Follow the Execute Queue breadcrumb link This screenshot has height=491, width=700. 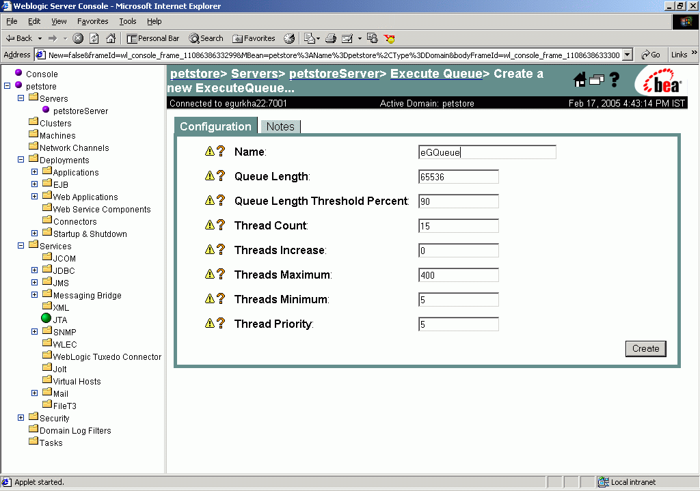(x=436, y=74)
